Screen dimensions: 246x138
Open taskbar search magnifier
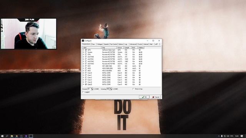(x=7, y=136)
